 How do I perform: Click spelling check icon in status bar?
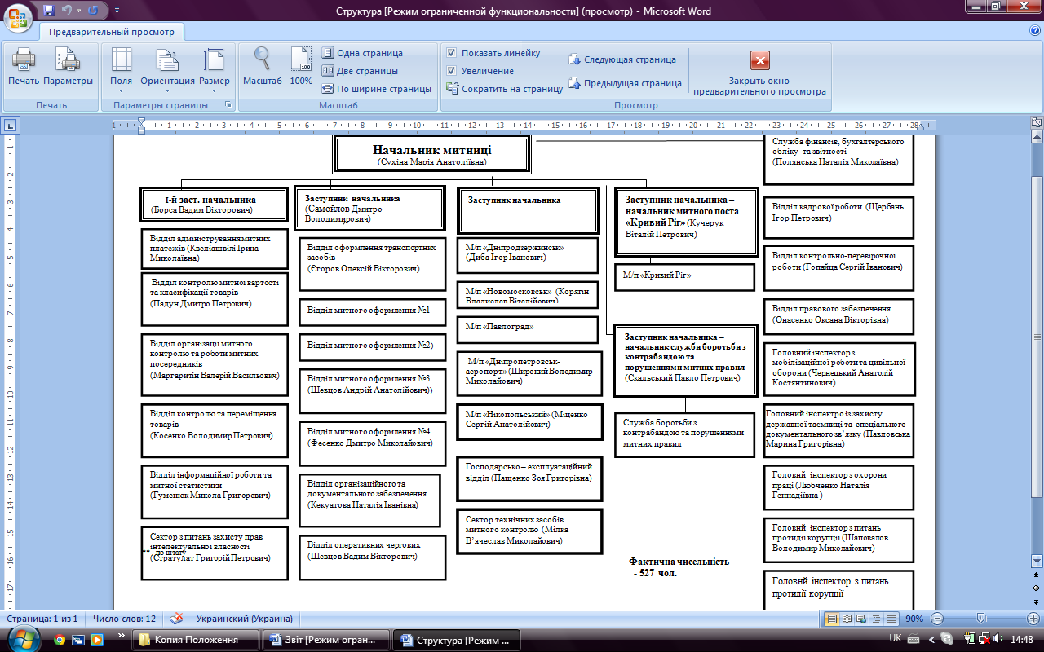coord(176,619)
